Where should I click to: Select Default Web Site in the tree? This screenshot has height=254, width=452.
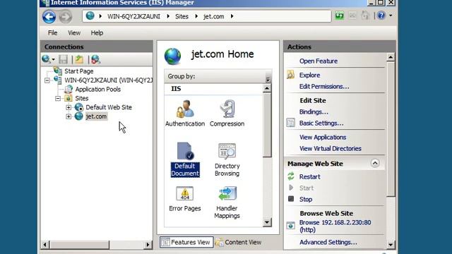[109, 107]
